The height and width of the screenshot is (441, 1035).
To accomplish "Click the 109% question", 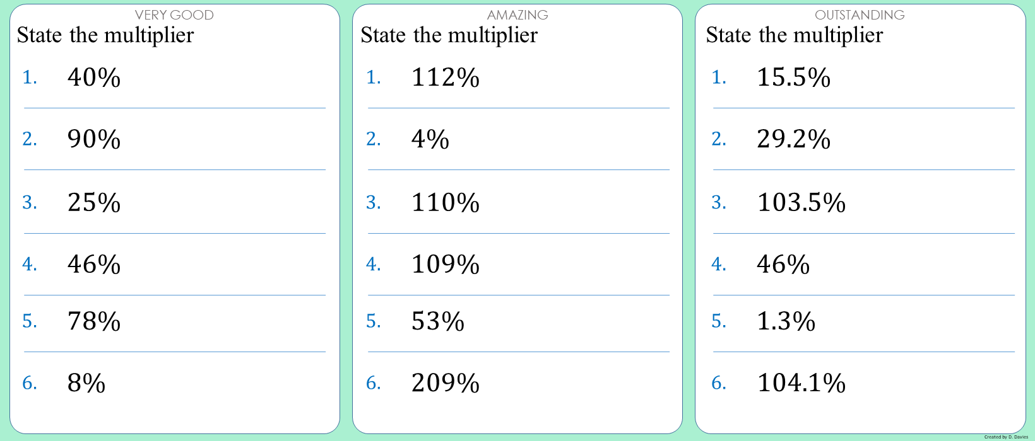I will (445, 265).
